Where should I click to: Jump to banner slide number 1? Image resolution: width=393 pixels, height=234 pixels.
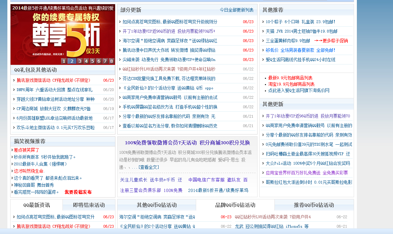tap(64, 61)
